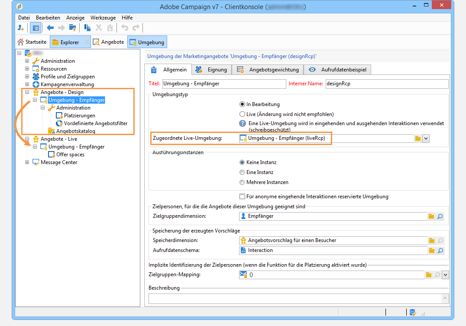
Task: Expand the Kampagnenverwaltung node
Action: (x=27, y=84)
